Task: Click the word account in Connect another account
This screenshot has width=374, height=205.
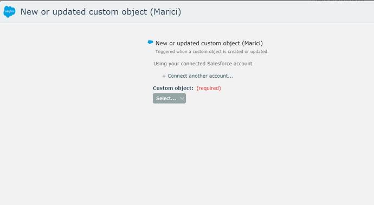Action: click(223, 76)
